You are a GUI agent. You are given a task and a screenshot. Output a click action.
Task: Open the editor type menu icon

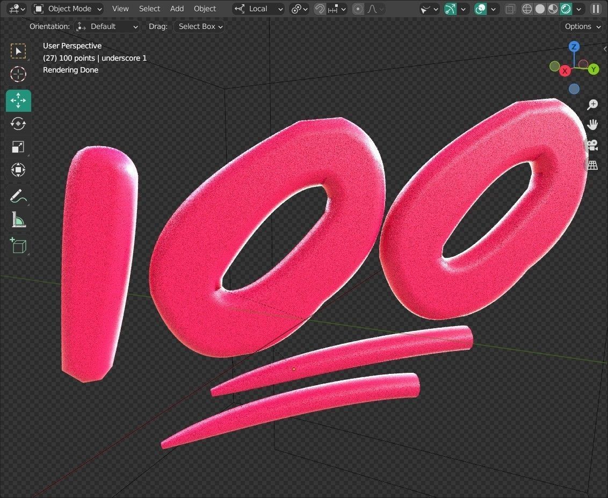coord(17,9)
